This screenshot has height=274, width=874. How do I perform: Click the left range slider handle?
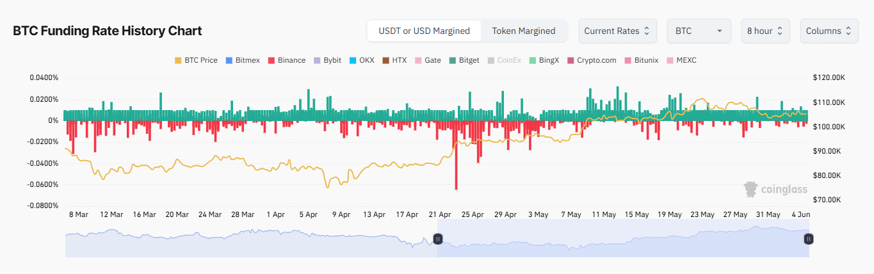437,239
